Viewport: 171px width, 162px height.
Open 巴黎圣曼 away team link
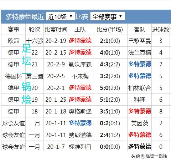(140, 41)
